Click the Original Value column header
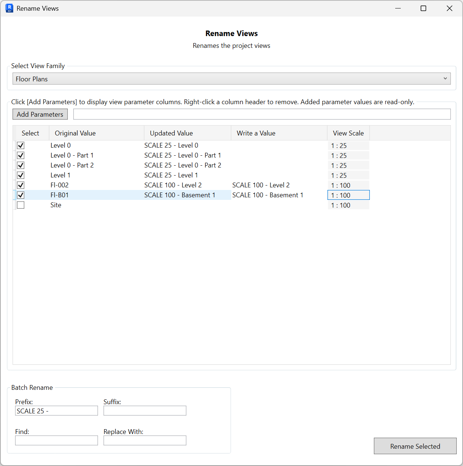 (75, 133)
